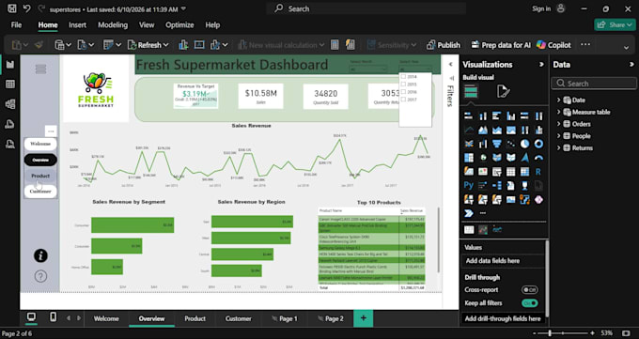639x339 pixels.
Task: Choose the Funnel visual icon
Action: 497,144
